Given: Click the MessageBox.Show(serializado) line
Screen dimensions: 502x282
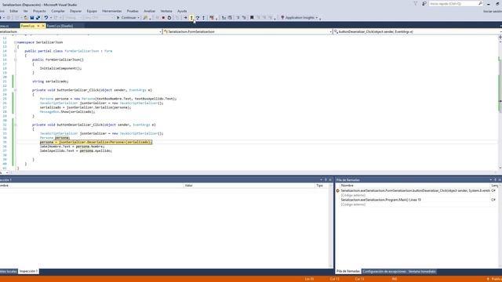Looking at the screenshot, I should point(67,112).
